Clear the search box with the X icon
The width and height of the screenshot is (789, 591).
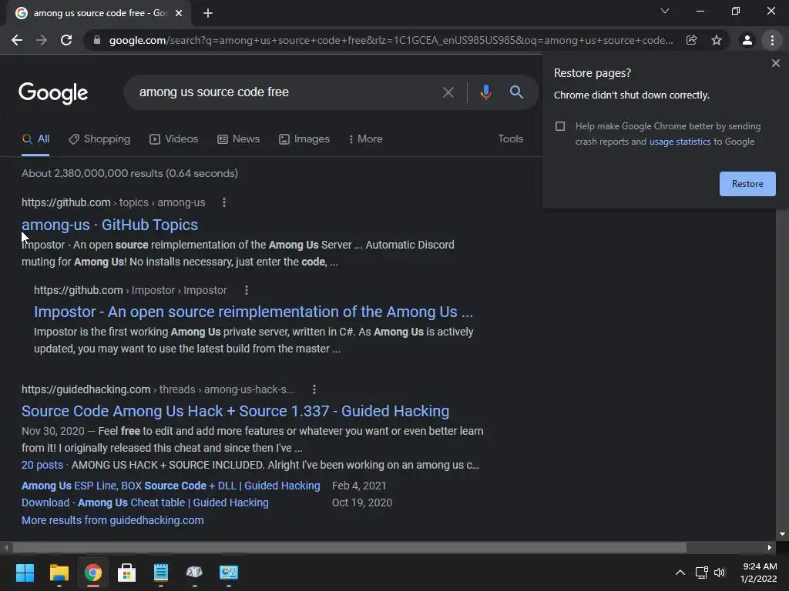[x=448, y=92]
